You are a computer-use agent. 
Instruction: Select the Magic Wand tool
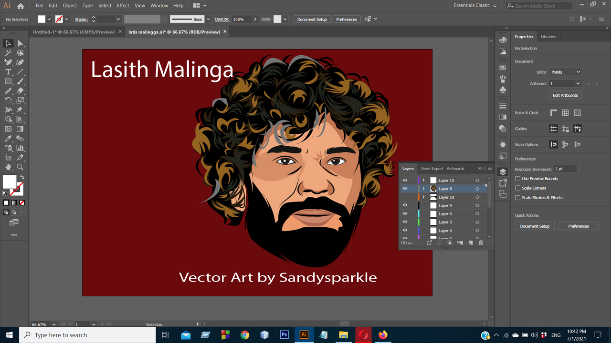pyautogui.click(x=8, y=53)
